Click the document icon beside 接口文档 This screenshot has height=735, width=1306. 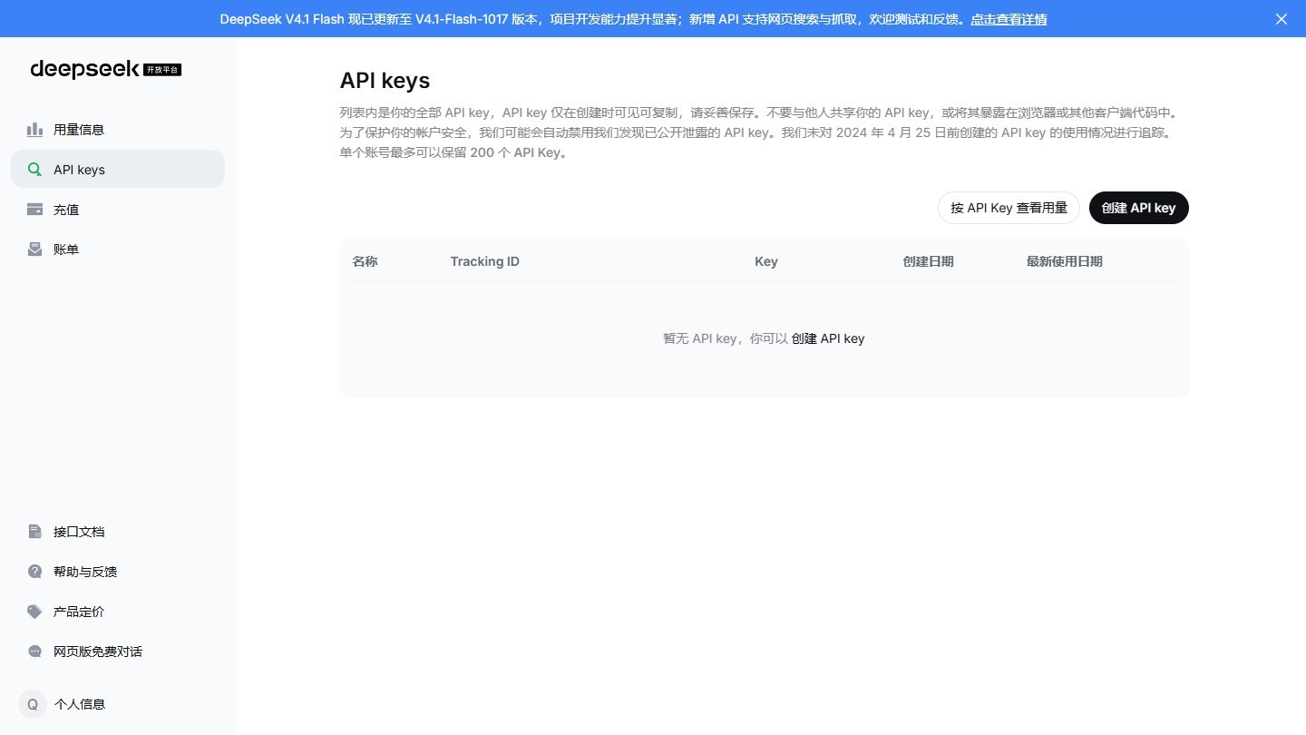tap(34, 532)
